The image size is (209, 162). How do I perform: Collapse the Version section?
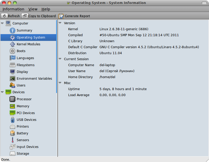coord(60,23)
